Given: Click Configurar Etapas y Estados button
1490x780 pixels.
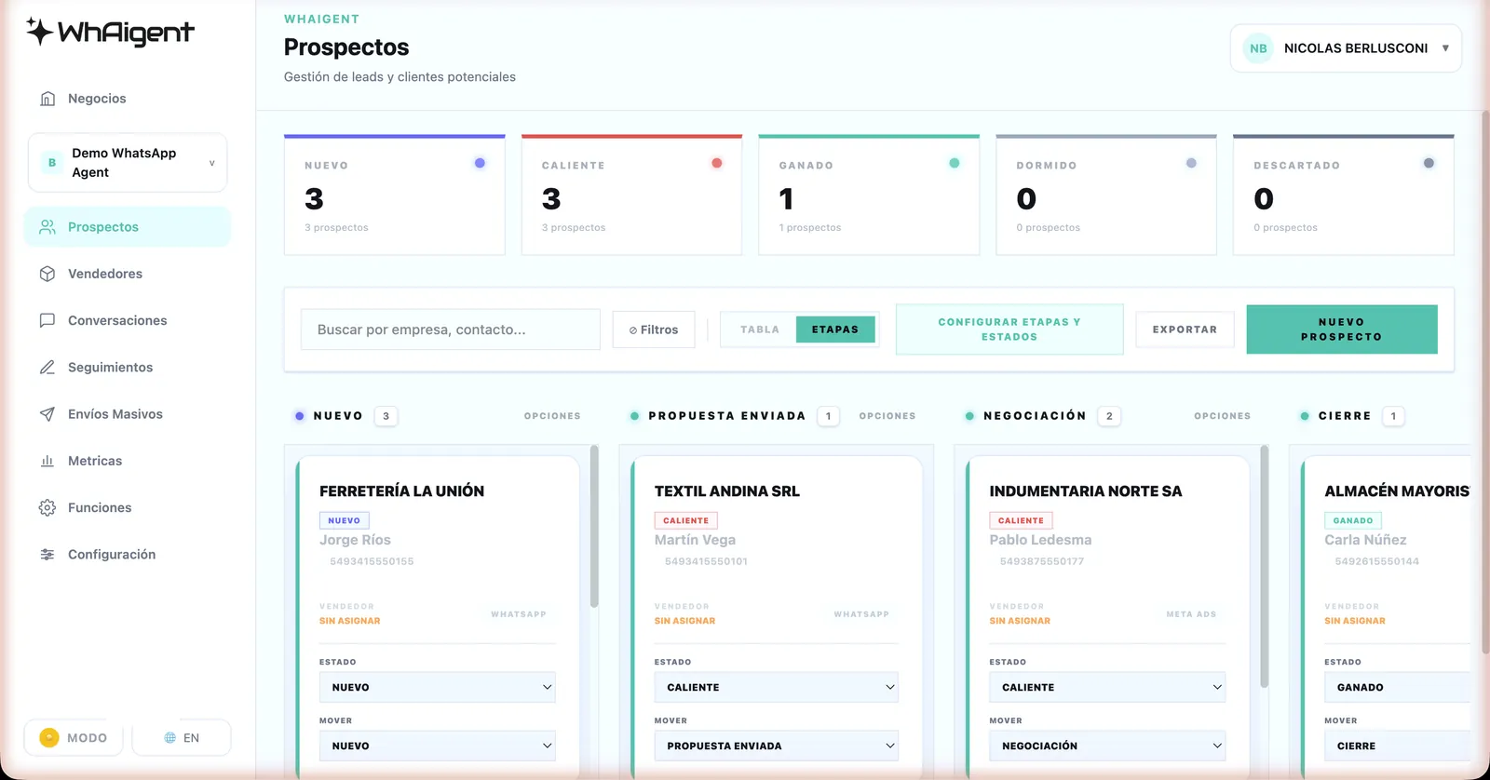Looking at the screenshot, I should coord(1009,329).
